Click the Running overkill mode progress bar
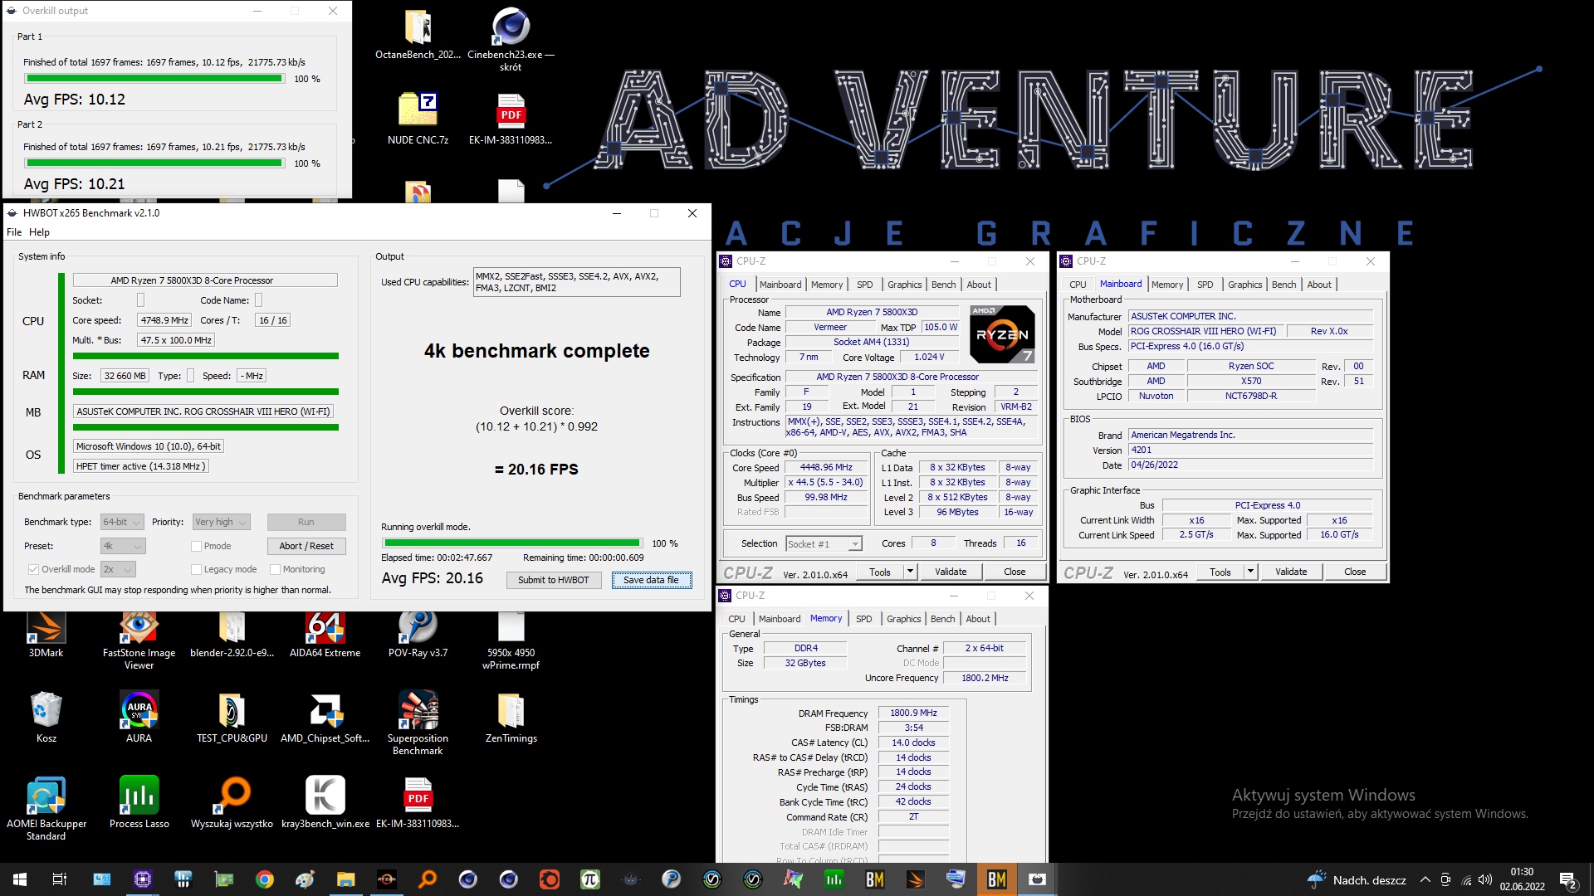 pos(511,543)
